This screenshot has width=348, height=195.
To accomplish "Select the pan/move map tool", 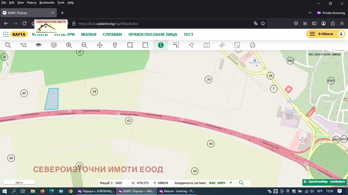I will [100, 45].
